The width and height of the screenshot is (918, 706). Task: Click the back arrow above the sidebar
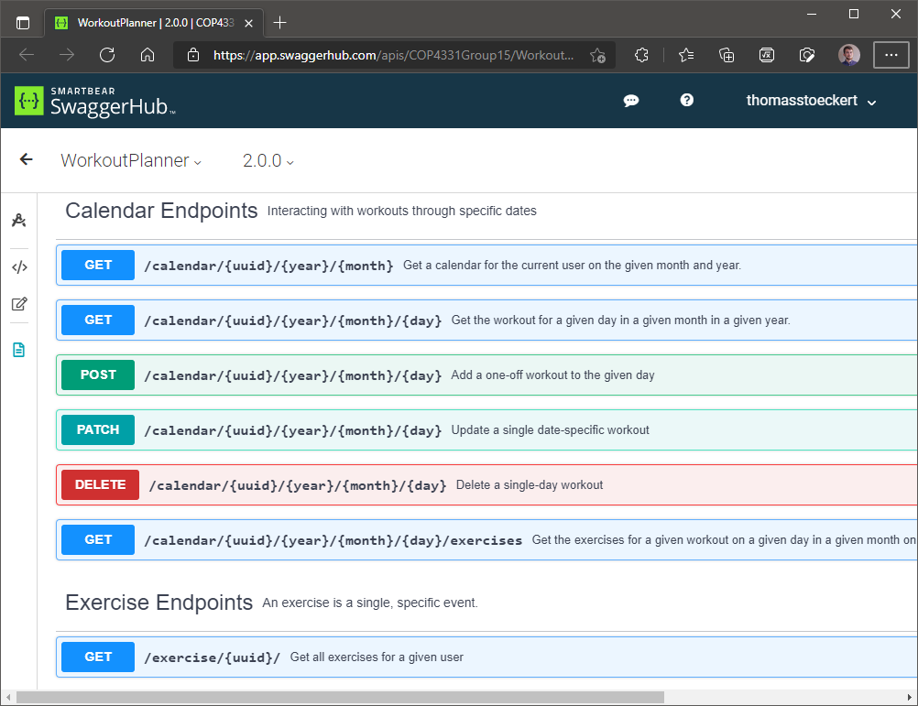click(25, 159)
